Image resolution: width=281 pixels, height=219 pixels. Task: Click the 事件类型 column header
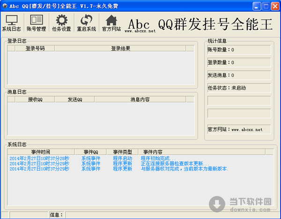(x=122, y=152)
